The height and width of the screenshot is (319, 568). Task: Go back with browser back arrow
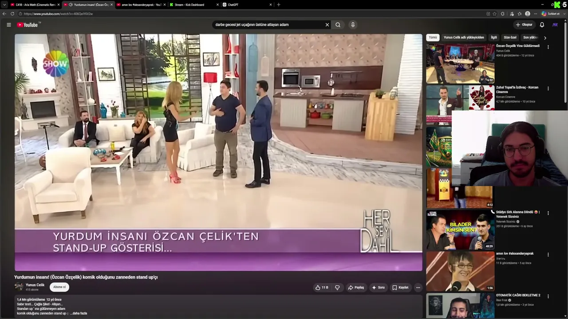tap(4, 14)
